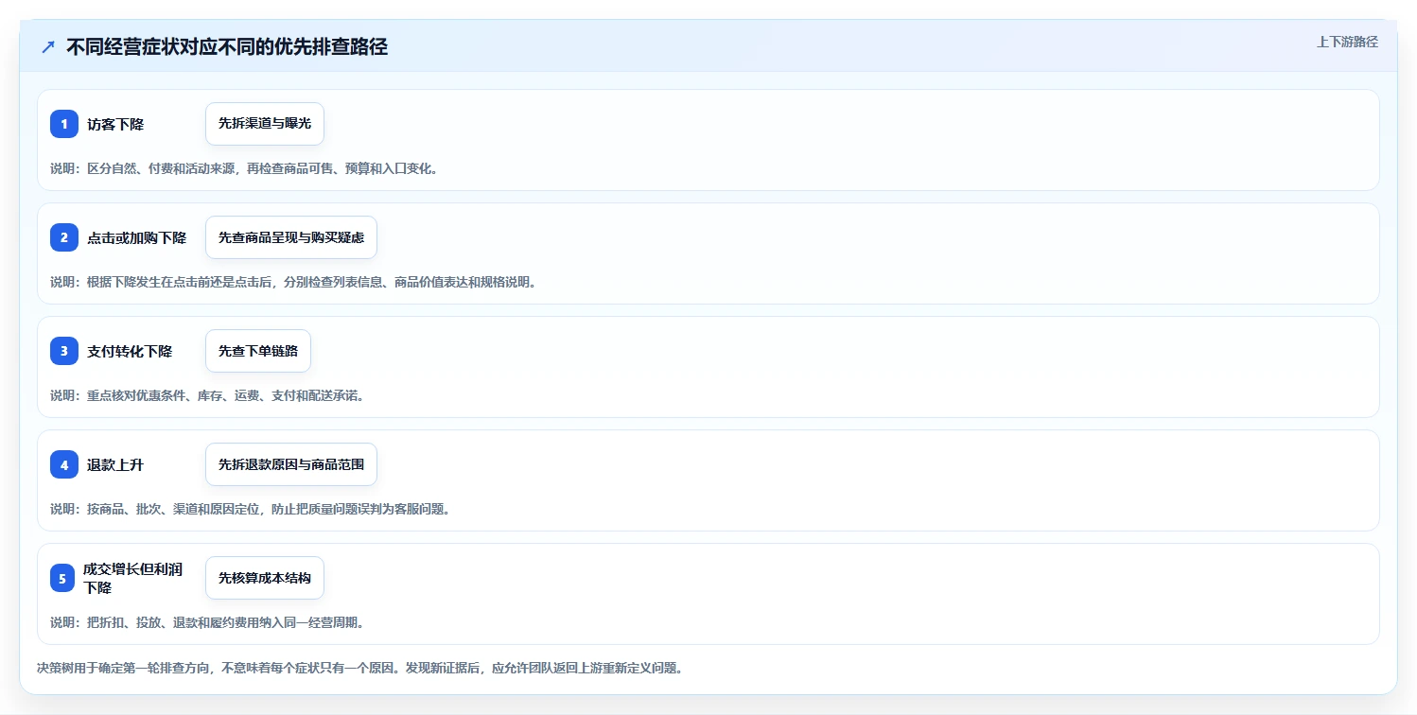Image resolution: width=1417 pixels, height=715 pixels.
Task: Click the trend arrow icon beside the title
Action: pyautogui.click(x=48, y=46)
